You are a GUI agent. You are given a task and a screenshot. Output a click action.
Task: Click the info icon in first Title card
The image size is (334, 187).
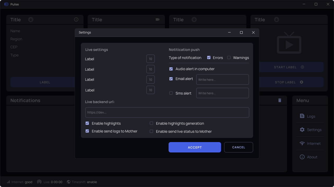click(76, 19)
